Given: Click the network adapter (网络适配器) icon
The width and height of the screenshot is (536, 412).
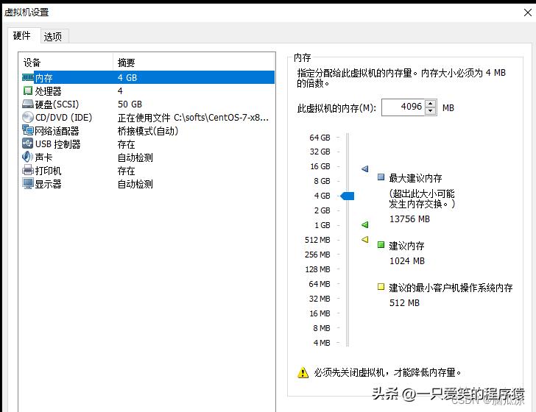Looking at the screenshot, I should click(28, 130).
